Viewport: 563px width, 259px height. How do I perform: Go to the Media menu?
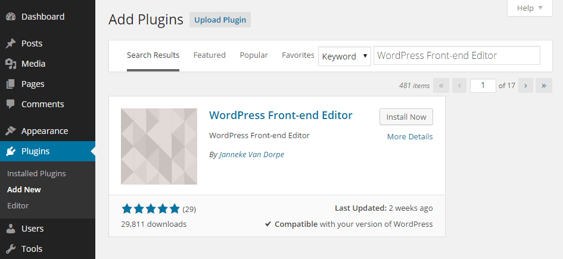point(48,64)
